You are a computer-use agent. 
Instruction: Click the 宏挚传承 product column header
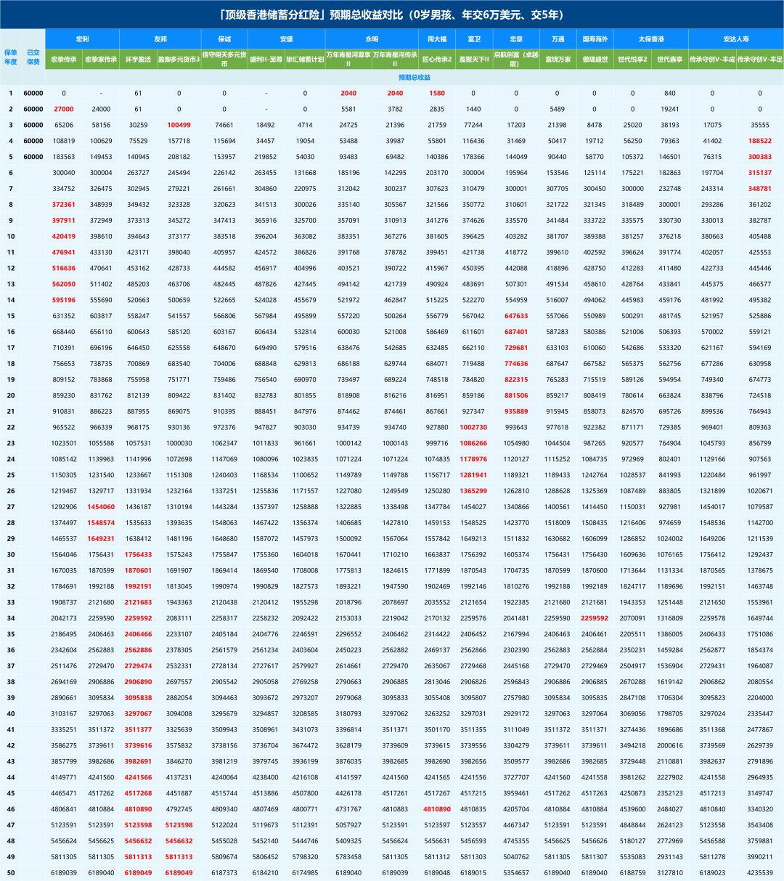coord(63,59)
